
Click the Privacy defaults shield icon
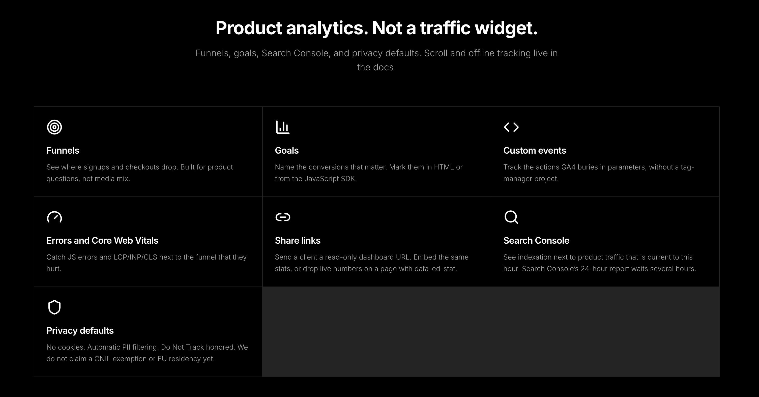coord(54,307)
